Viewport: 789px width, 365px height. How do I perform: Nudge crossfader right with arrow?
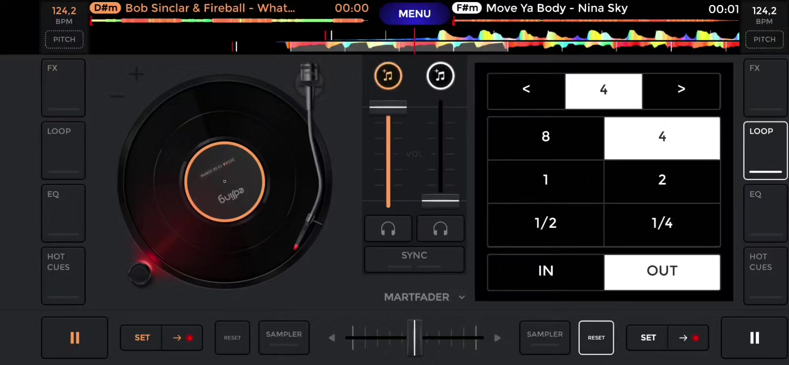tap(497, 338)
